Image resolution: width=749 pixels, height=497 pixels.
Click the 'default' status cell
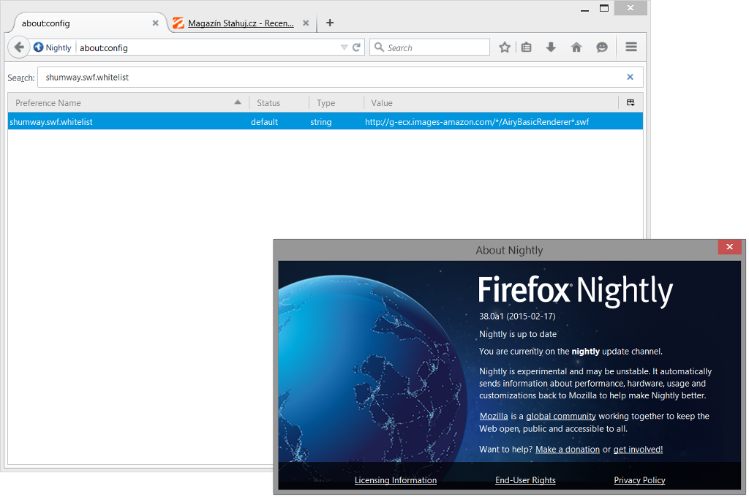click(264, 122)
